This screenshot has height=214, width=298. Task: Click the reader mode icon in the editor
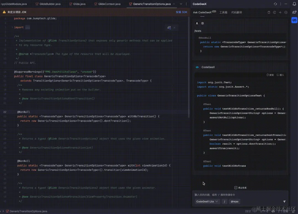click(x=169, y=28)
